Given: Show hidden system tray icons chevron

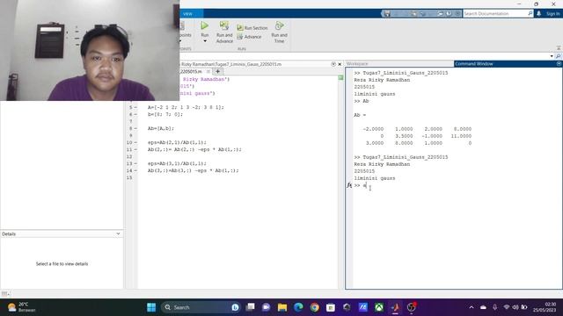Looking at the screenshot, I should click(472, 307).
